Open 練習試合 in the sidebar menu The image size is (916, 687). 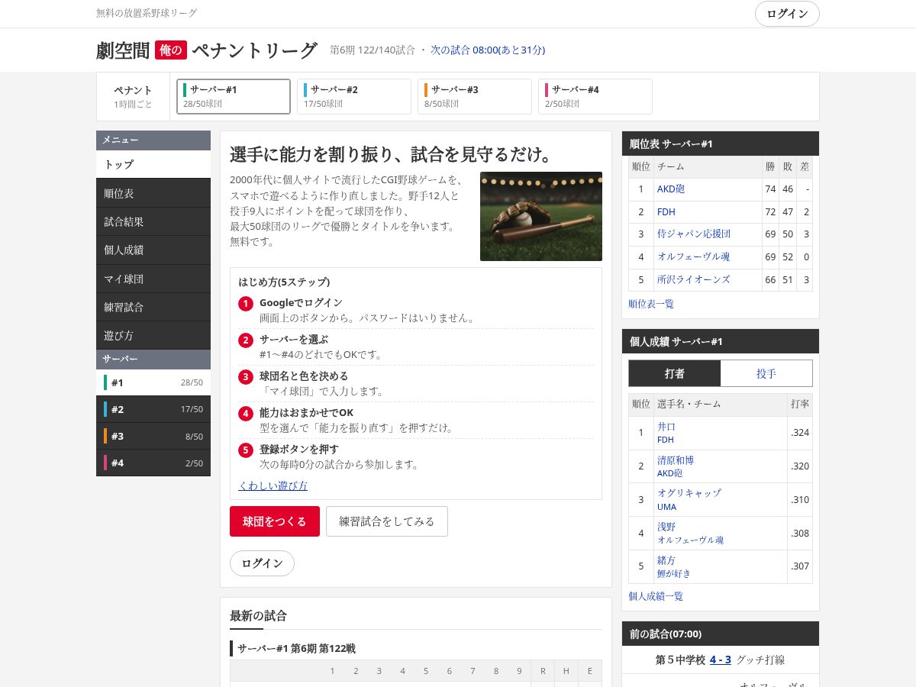153,307
